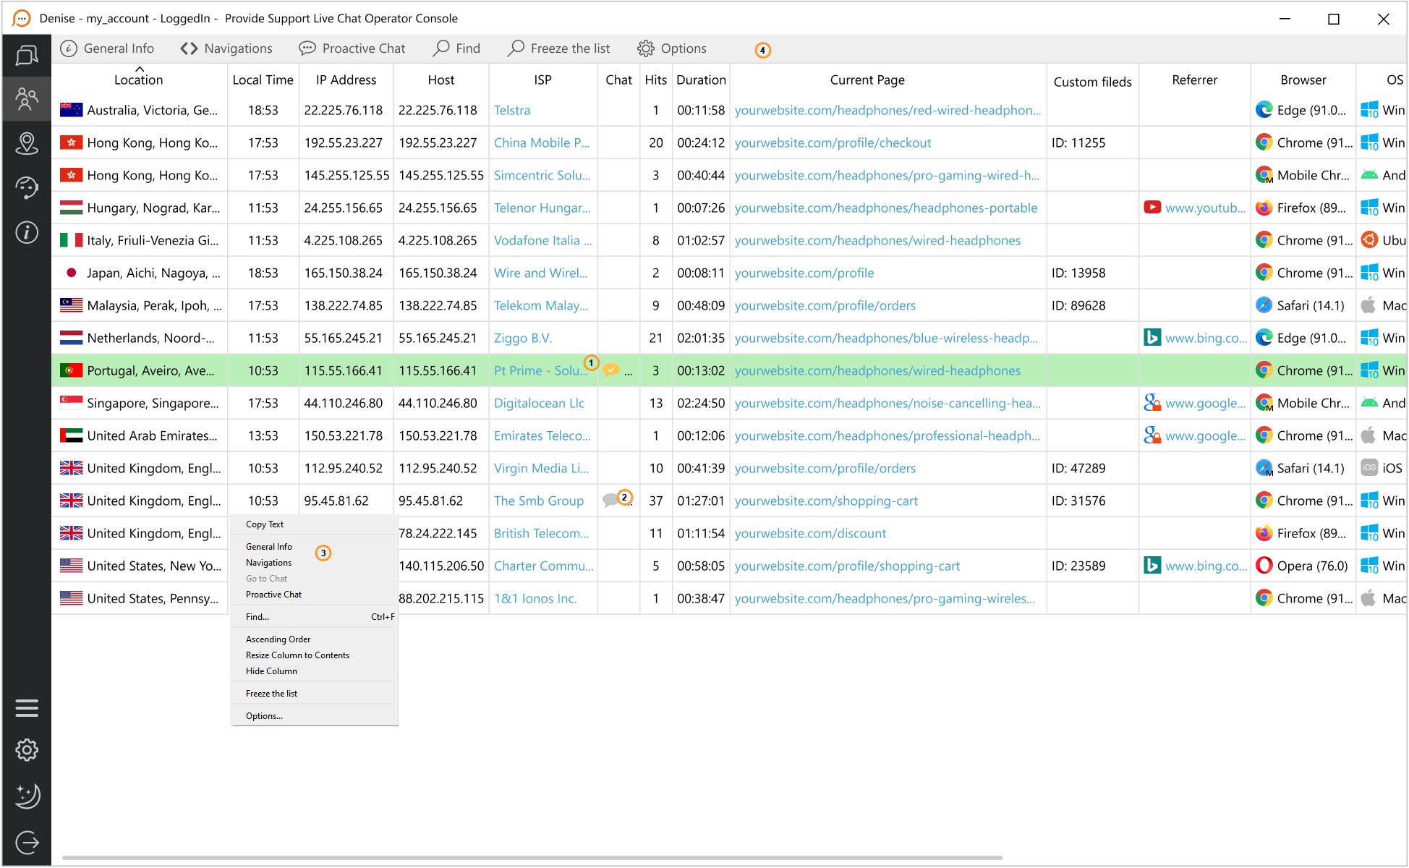Sort by IP Address column header
The height and width of the screenshot is (868, 1409).
coord(346,80)
